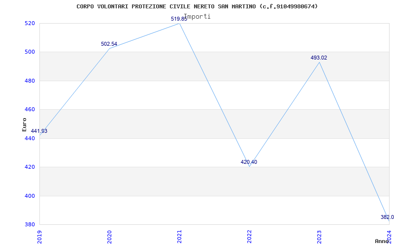Click the 380 y-axis tick label
Viewport: 394px width, 246px height.
tap(30, 224)
